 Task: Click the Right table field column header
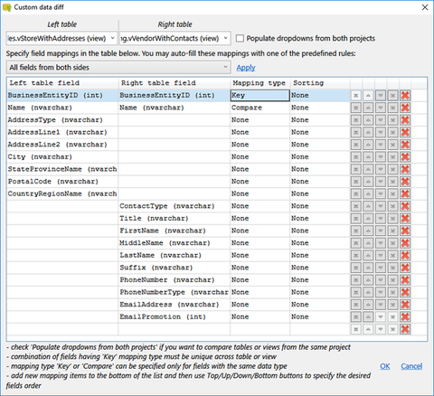(175, 83)
